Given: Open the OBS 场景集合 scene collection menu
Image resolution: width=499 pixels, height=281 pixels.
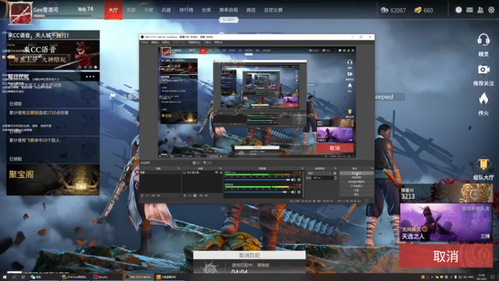Looking at the screenshot, I should tap(194, 42).
